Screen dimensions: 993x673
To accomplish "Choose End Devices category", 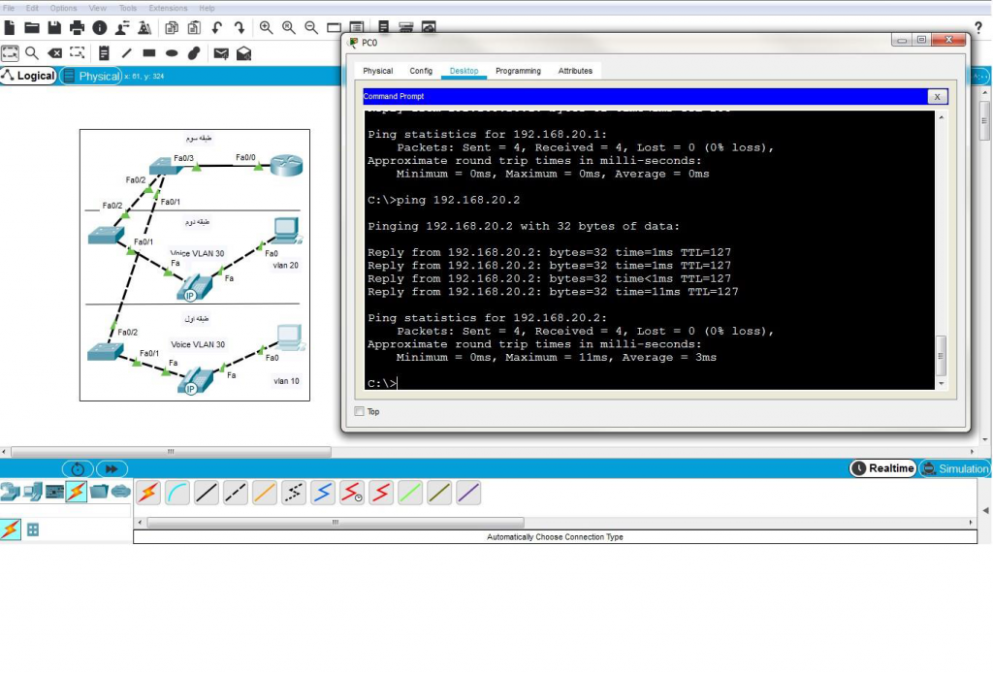I will pyautogui.click(x=33, y=492).
